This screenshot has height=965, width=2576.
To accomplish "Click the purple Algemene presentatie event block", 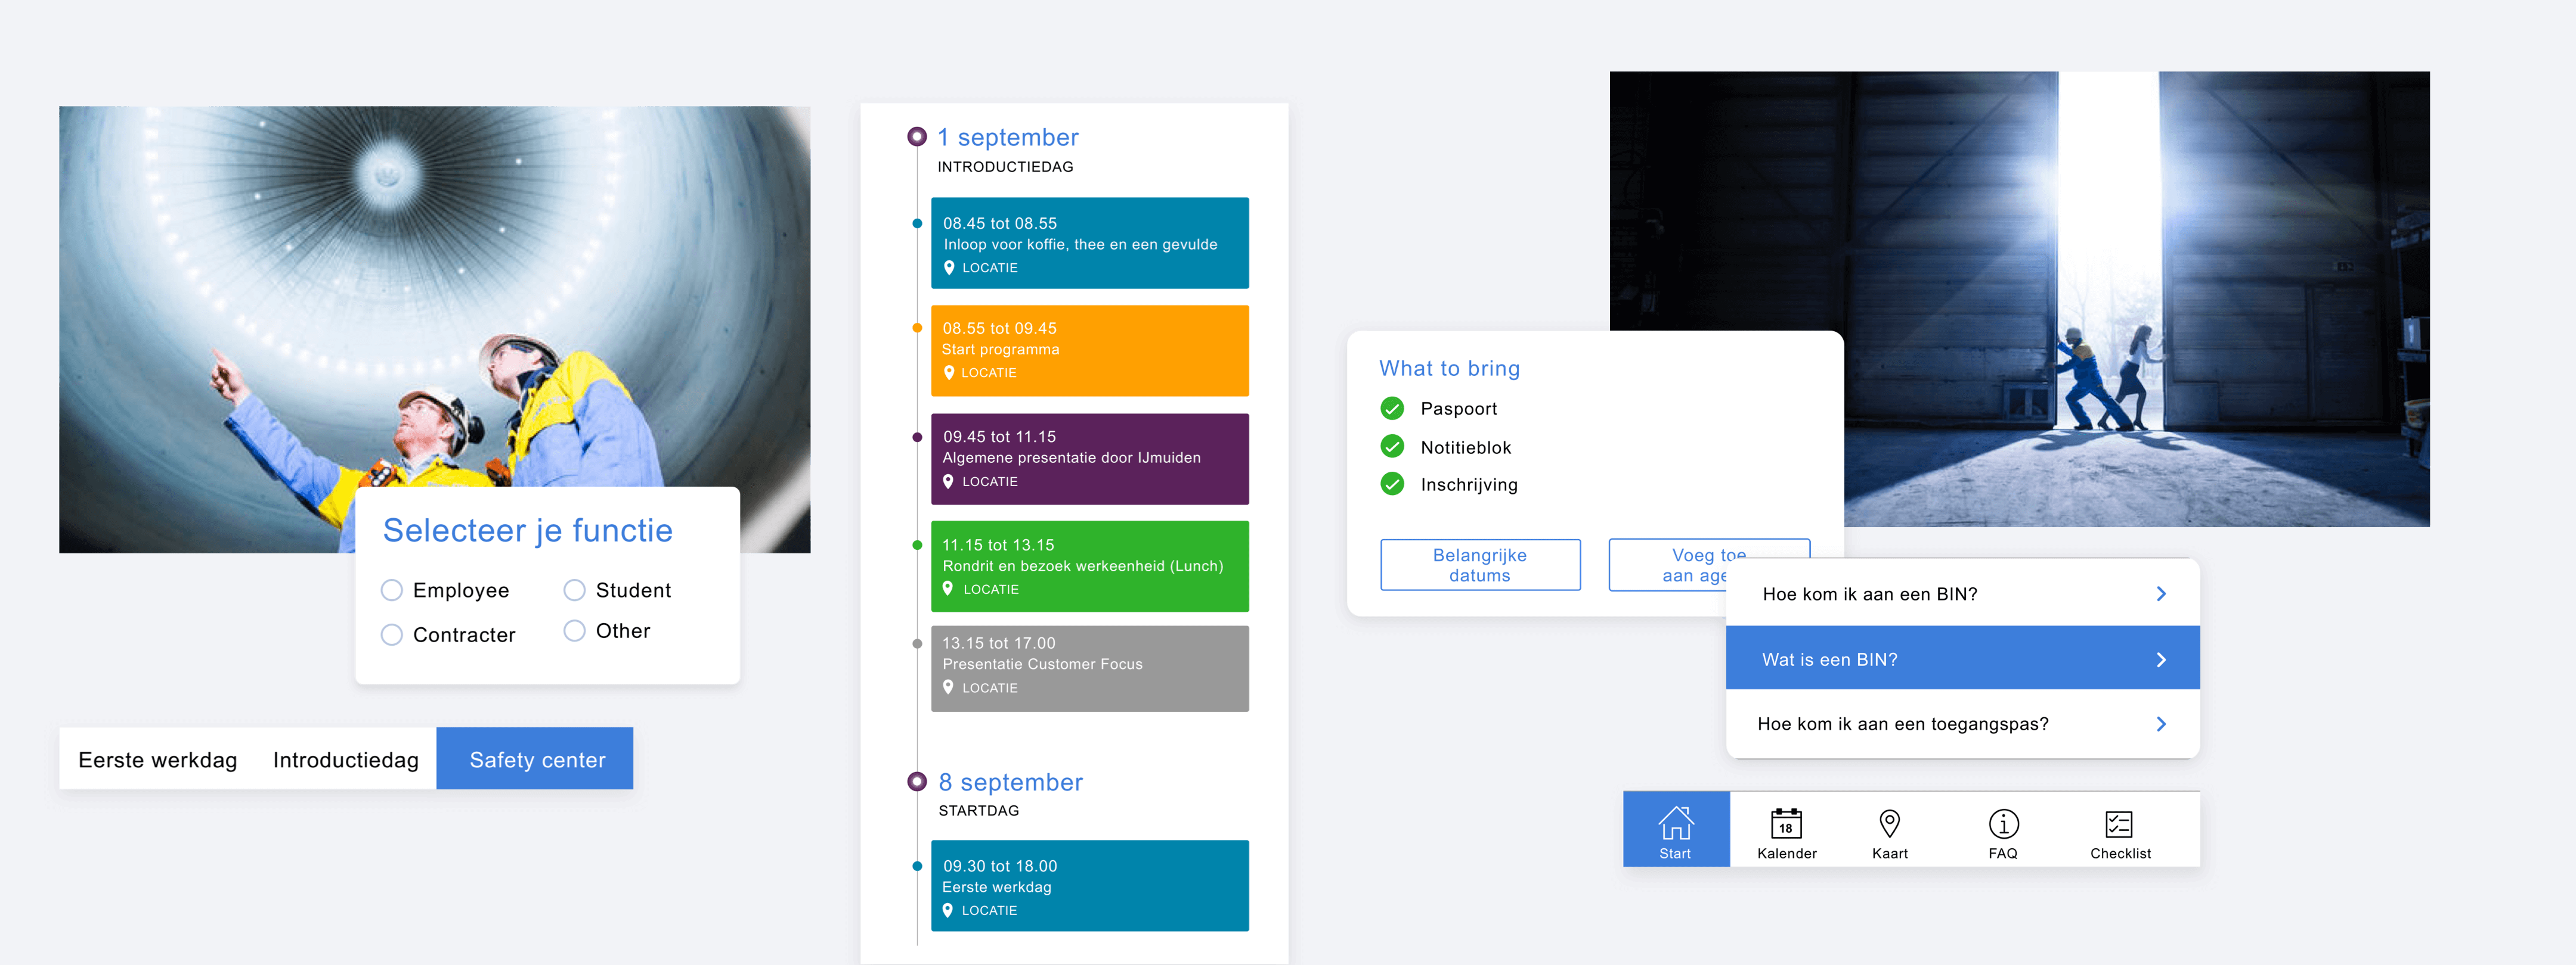I will coord(1089,459).
